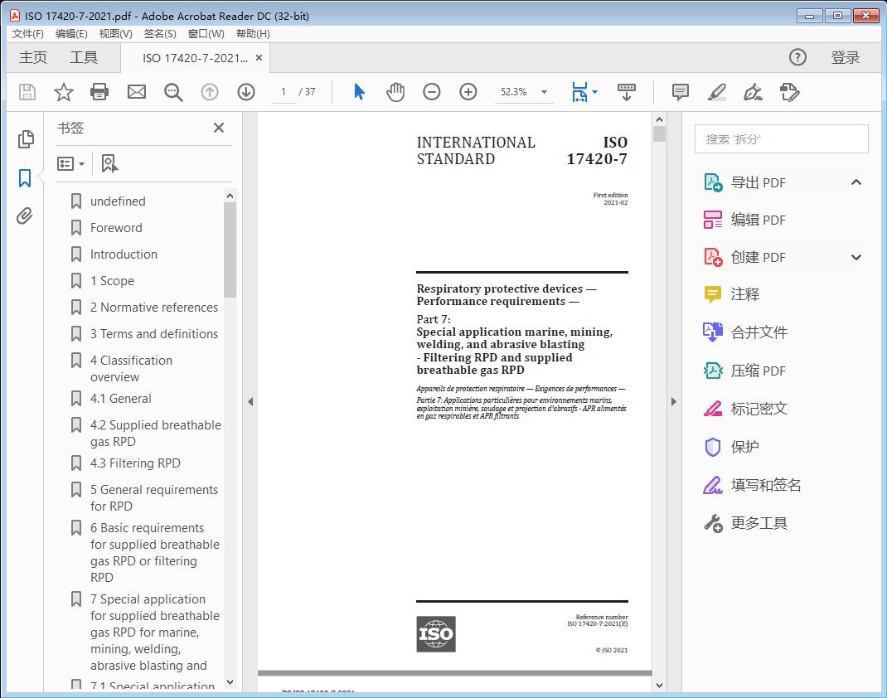Expand the 创建 PDF section
This screenshot has height=698, width=887.
[x=856, y=258]
